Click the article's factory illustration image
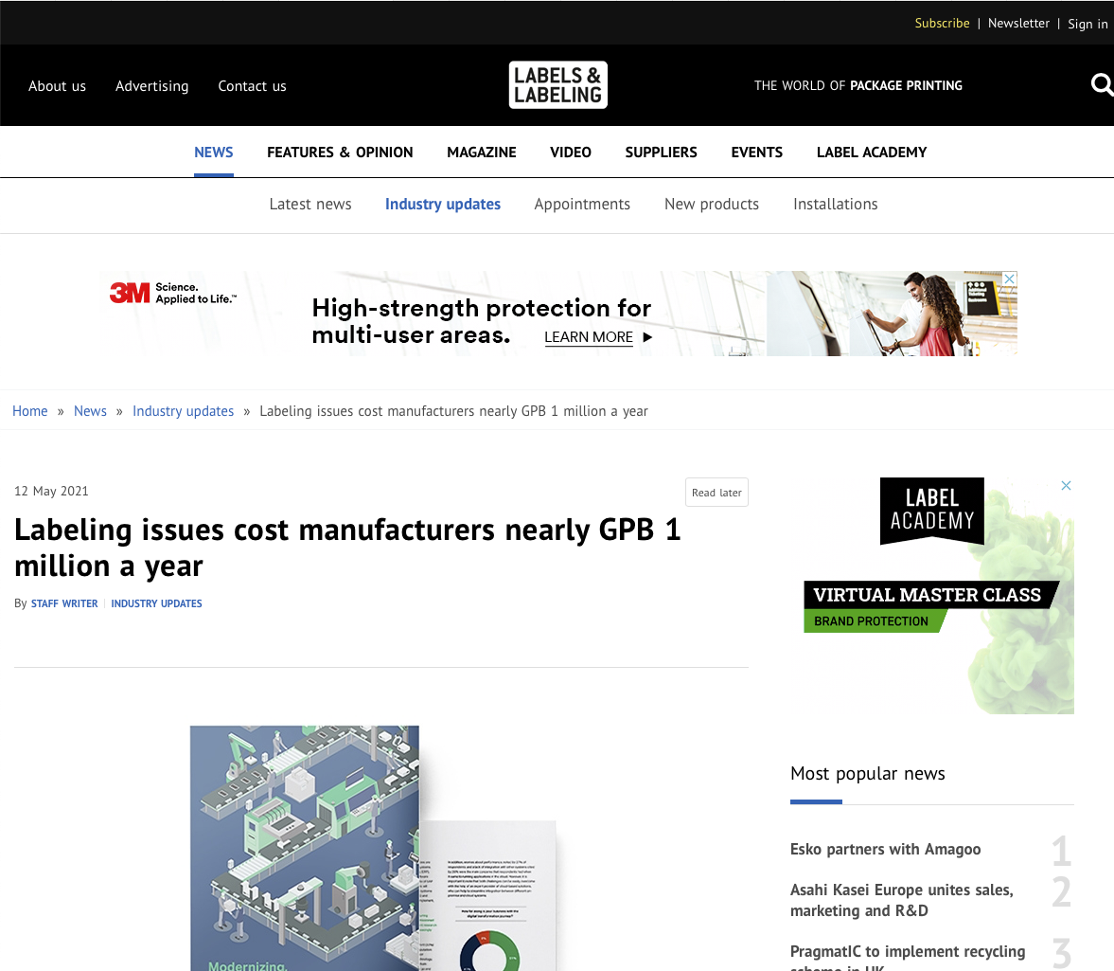Viewport: 1114px width, 971px height. click(373, 848)
